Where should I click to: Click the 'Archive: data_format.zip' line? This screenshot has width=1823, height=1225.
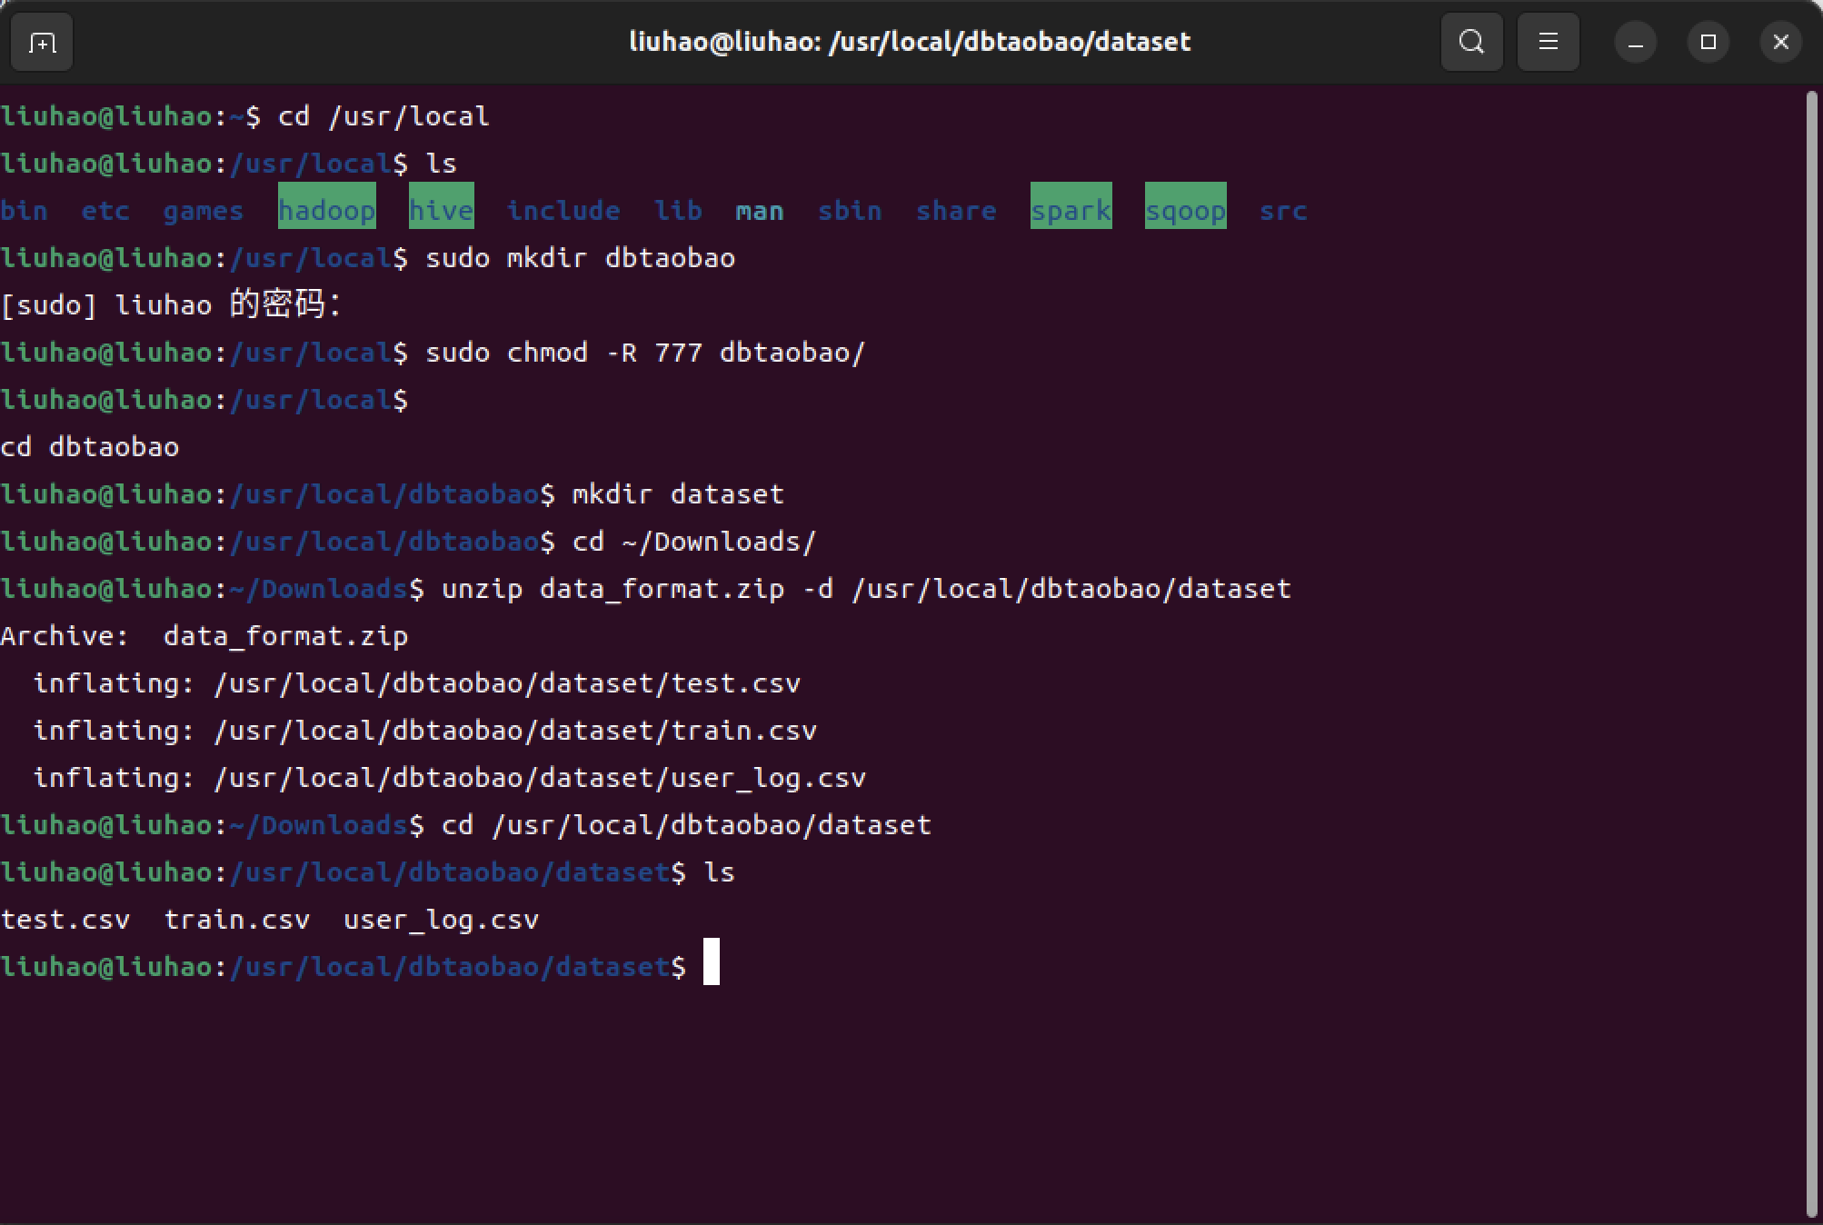tap(204, 636)
